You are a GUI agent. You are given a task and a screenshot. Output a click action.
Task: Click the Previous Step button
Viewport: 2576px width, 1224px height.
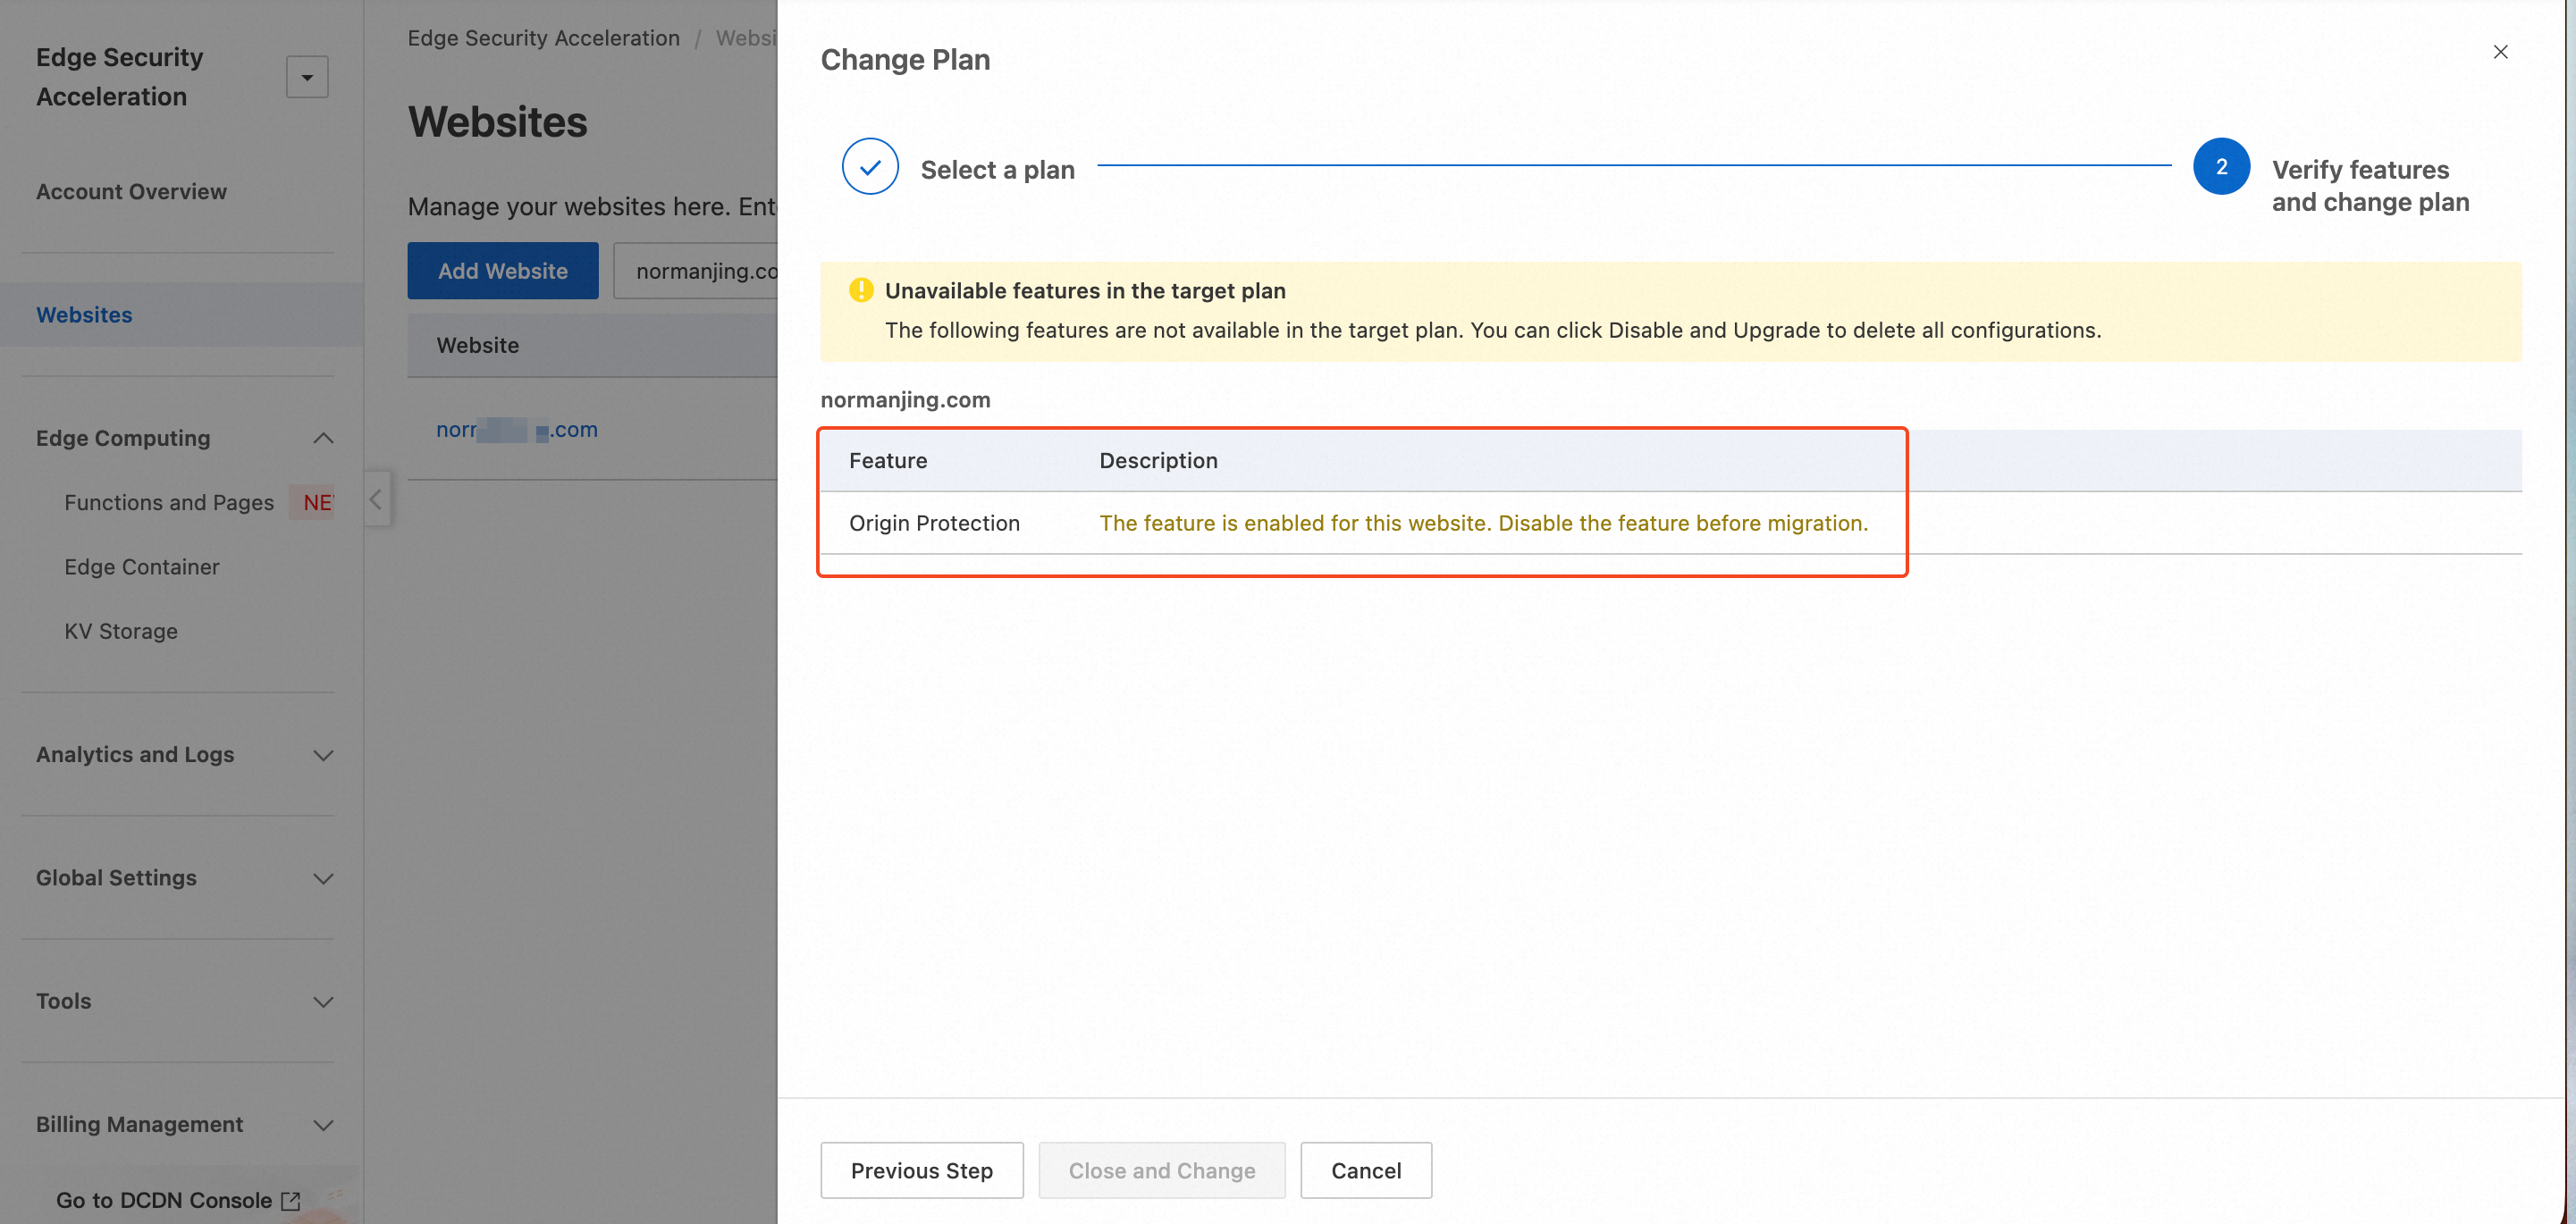pos(921,1170)
